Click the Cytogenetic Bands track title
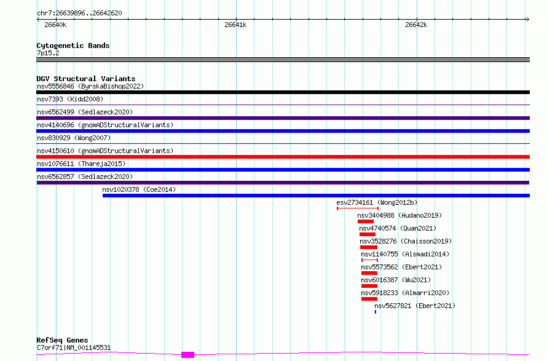547x361 pixels. click(x=73, y=46)
